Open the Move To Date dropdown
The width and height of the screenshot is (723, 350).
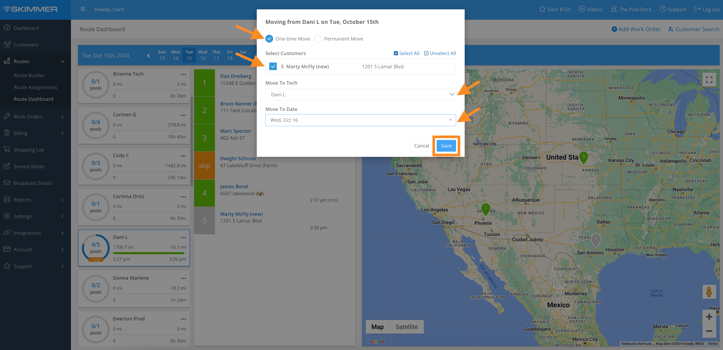click(x=360, y=120)
